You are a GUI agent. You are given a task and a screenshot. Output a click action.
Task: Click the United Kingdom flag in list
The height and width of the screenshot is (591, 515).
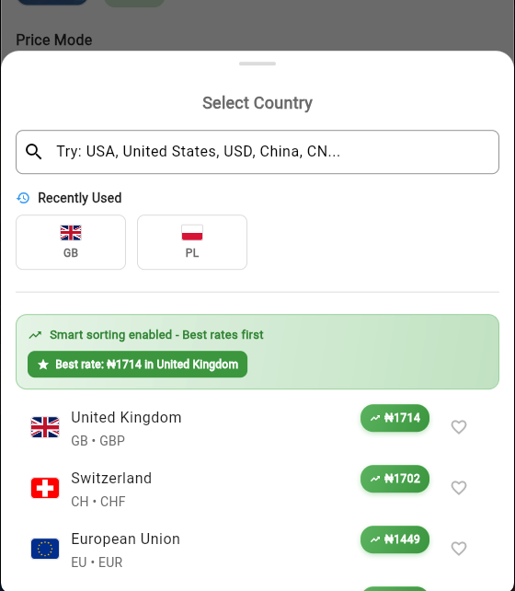[x=45, y=427]
